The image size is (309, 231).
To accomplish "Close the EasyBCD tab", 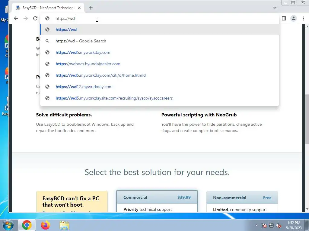I will click(79, 8).
